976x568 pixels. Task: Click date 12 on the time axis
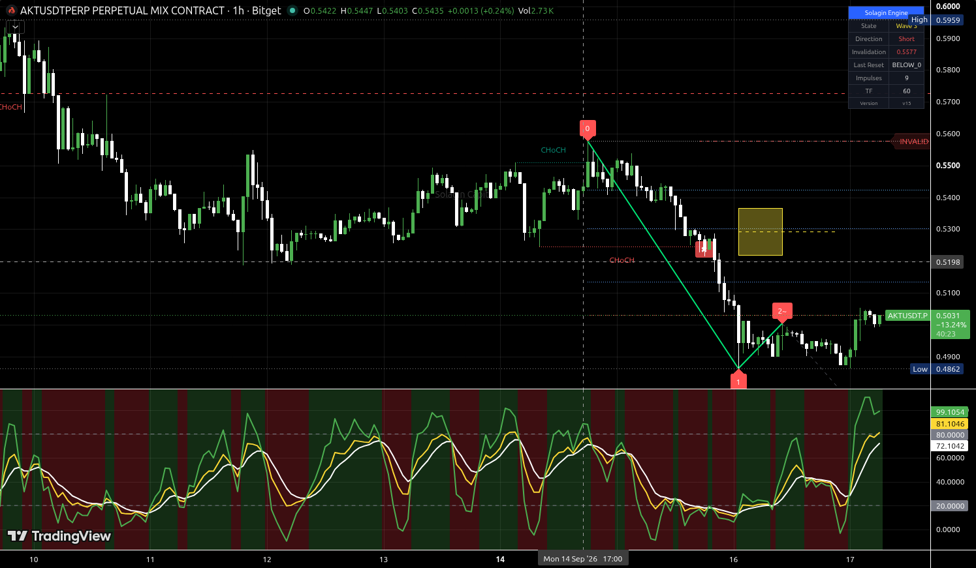tap(267, 560)
